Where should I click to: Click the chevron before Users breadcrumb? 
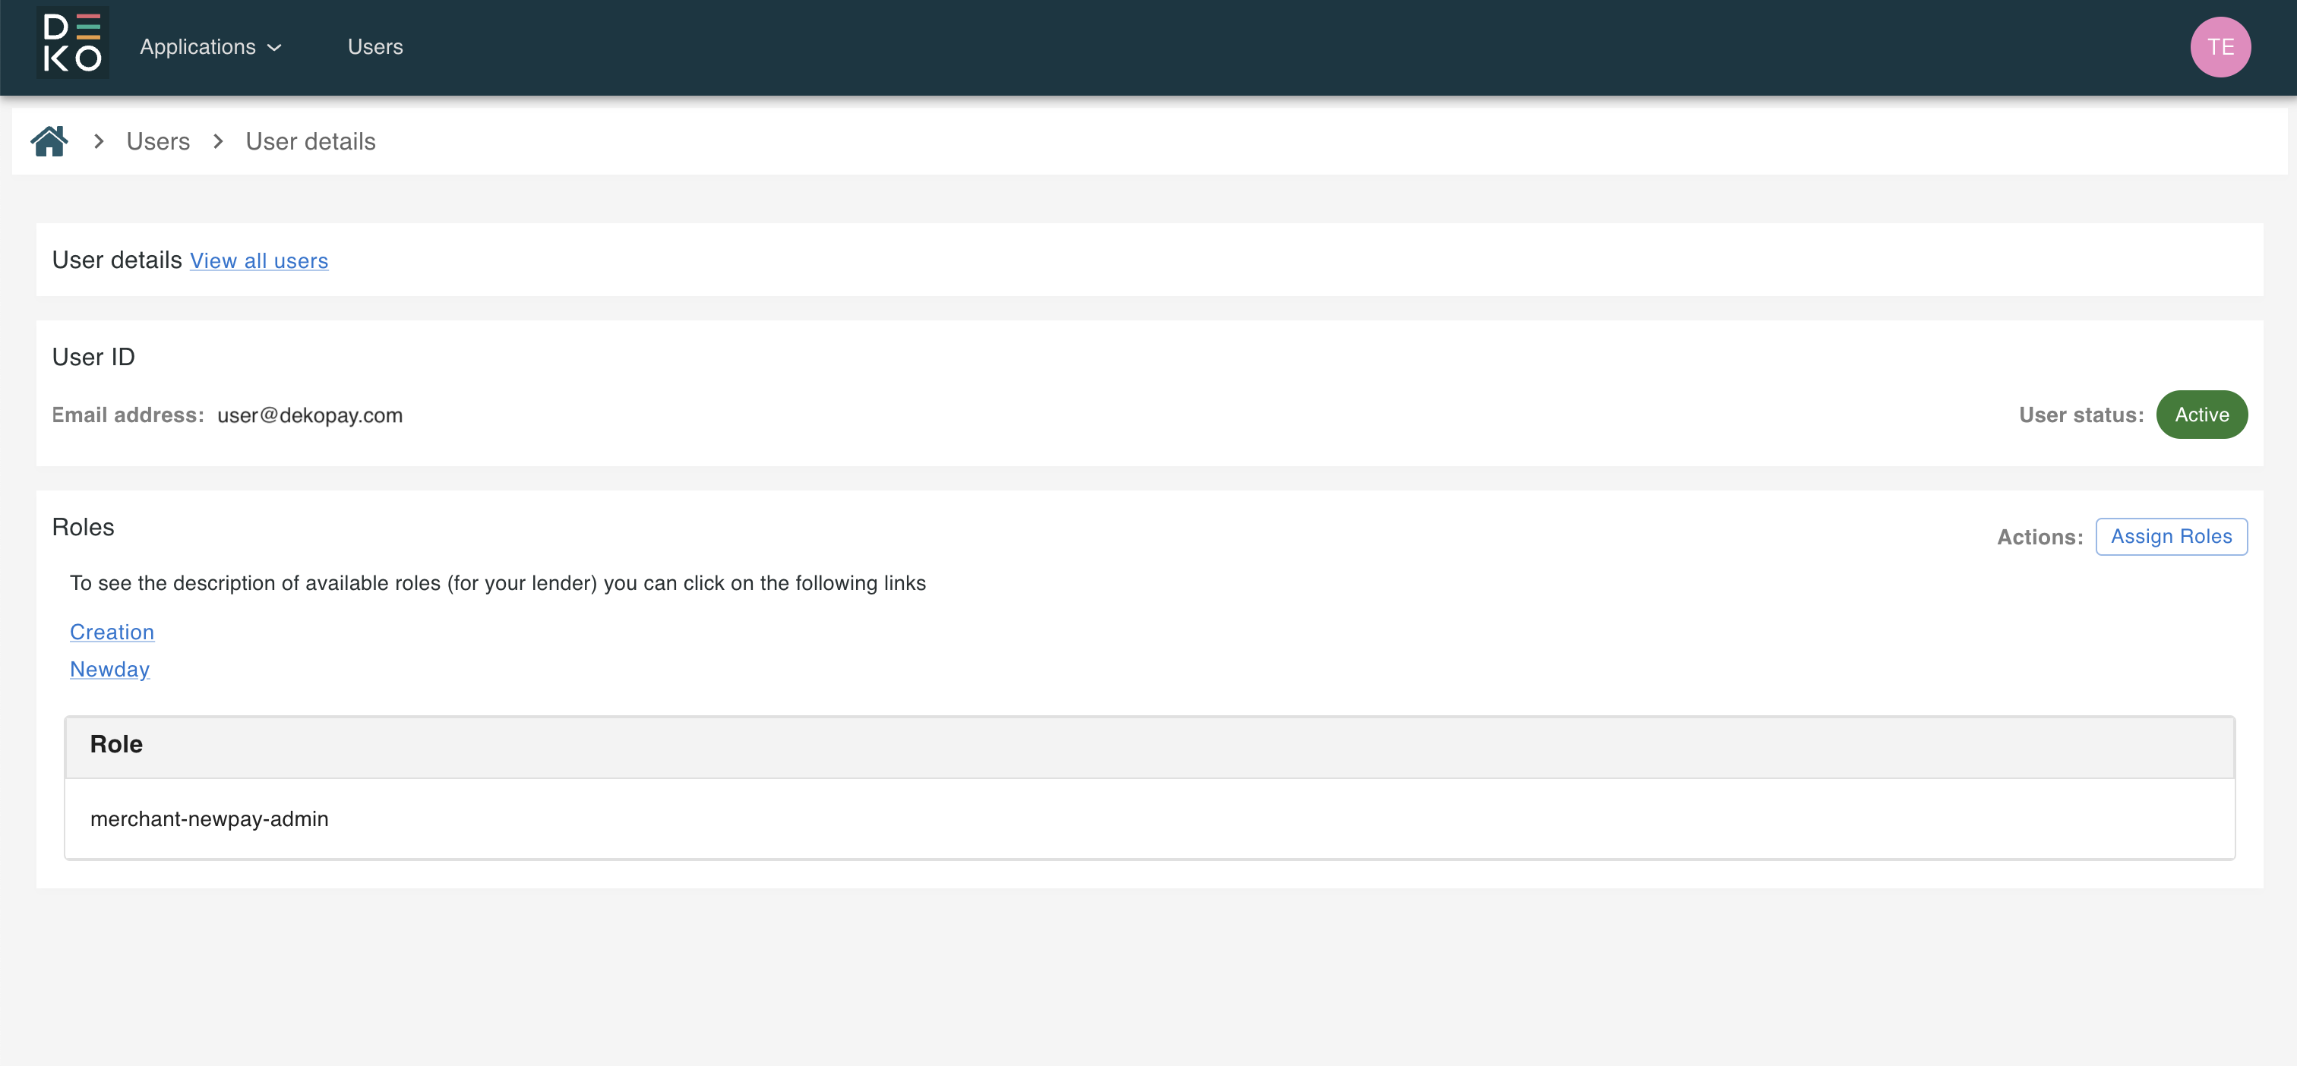click(x=99, y=142)
